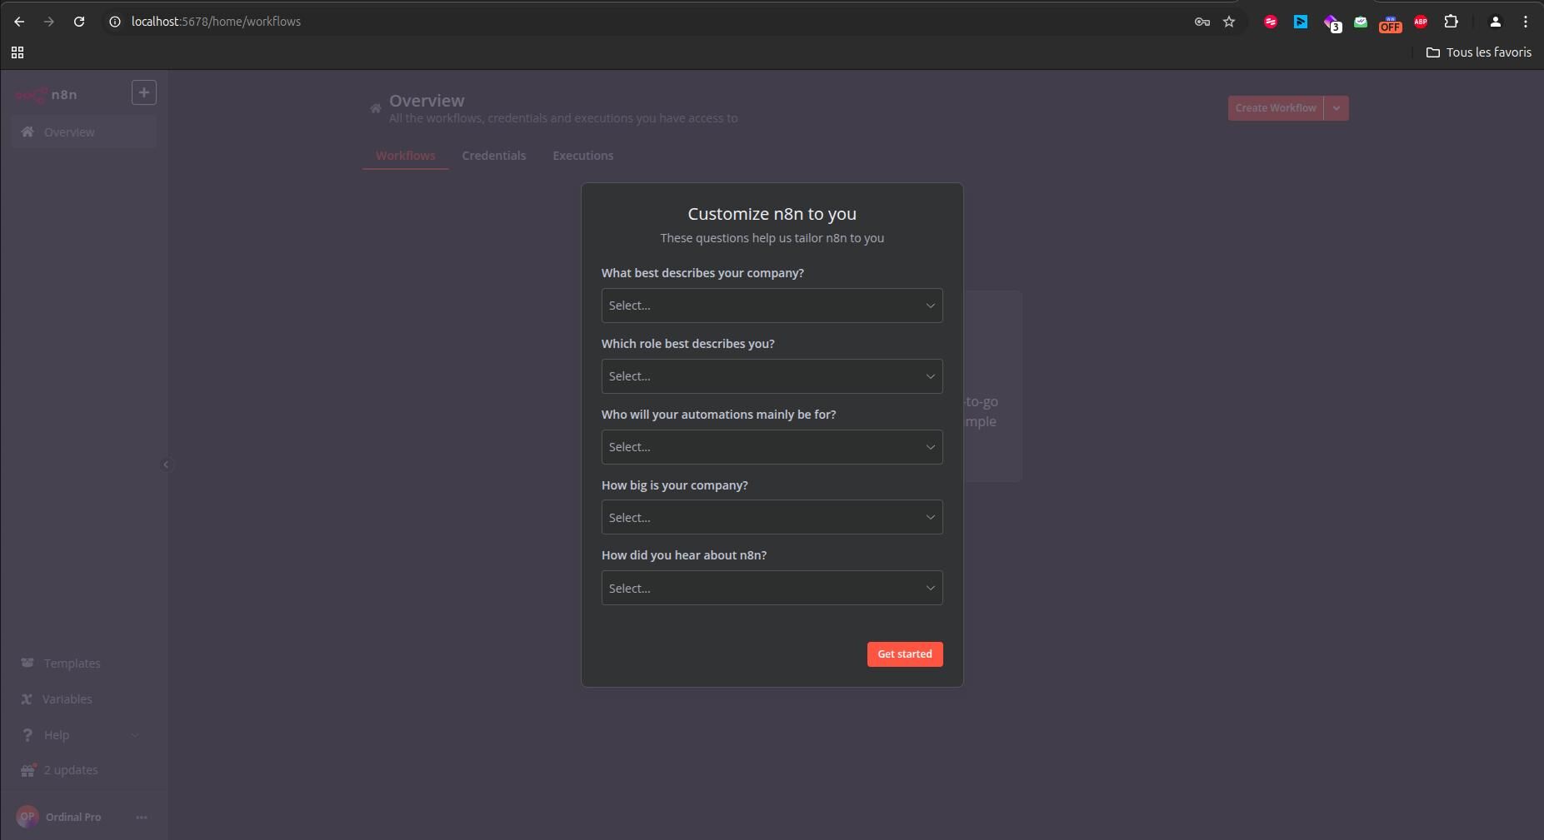Click the AdBlock Plus extension icon

tap(1421, 22)
